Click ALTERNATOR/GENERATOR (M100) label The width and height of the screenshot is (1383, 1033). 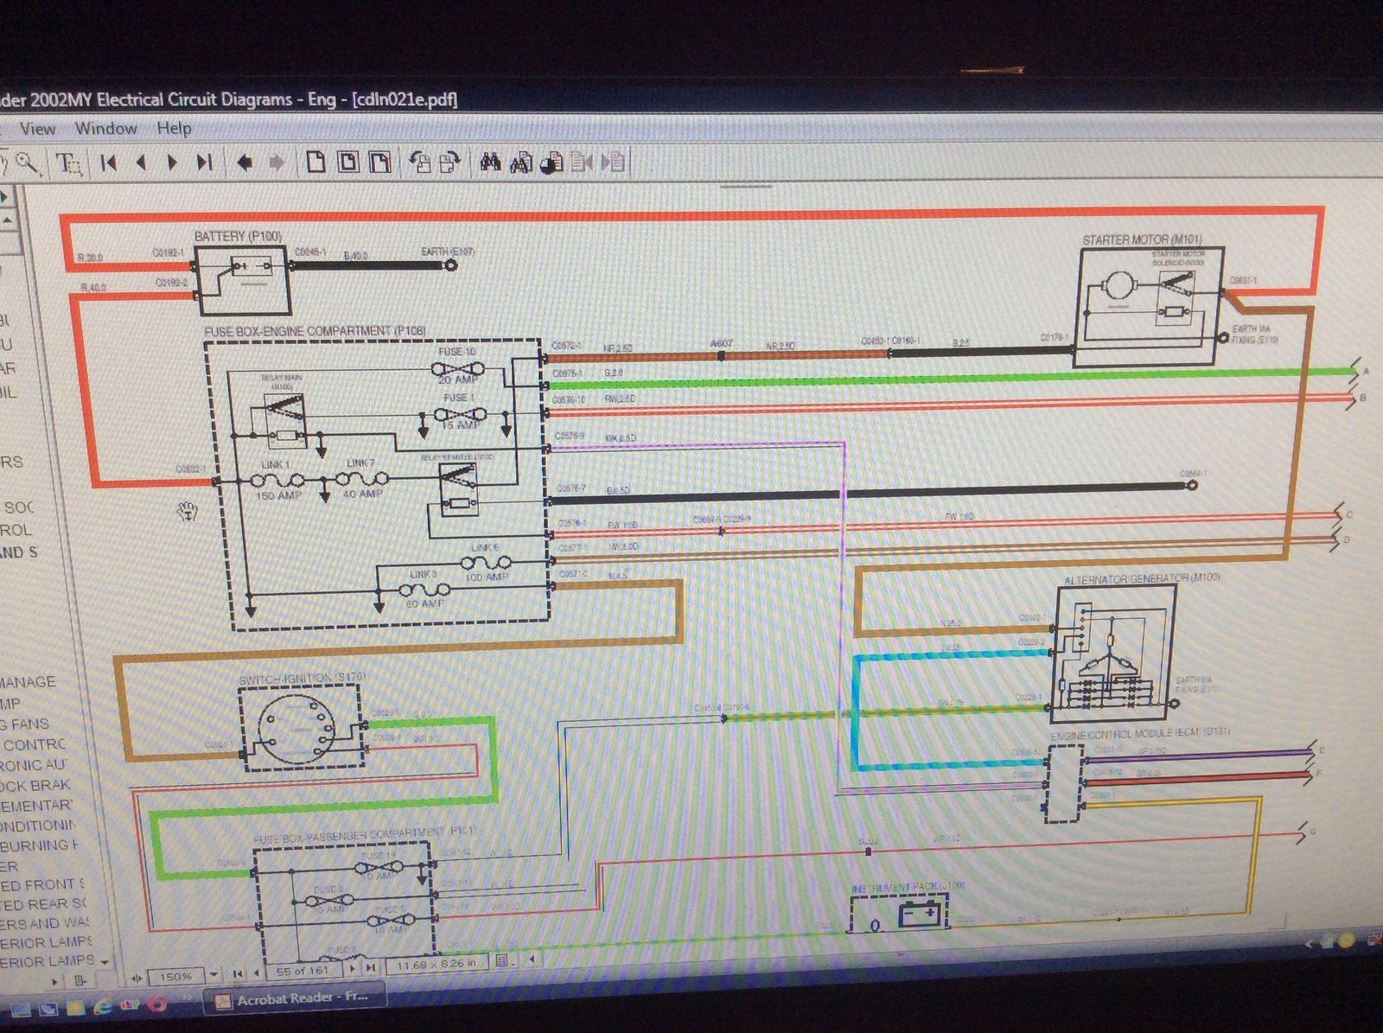1141,577
